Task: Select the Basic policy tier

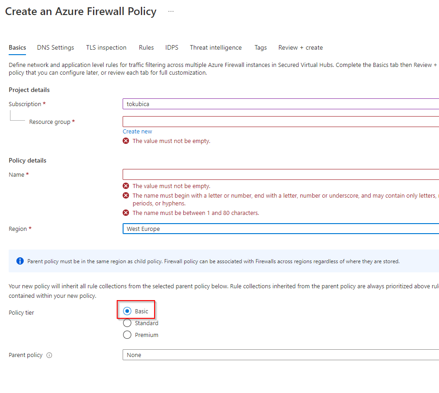Action: (128, 311)
